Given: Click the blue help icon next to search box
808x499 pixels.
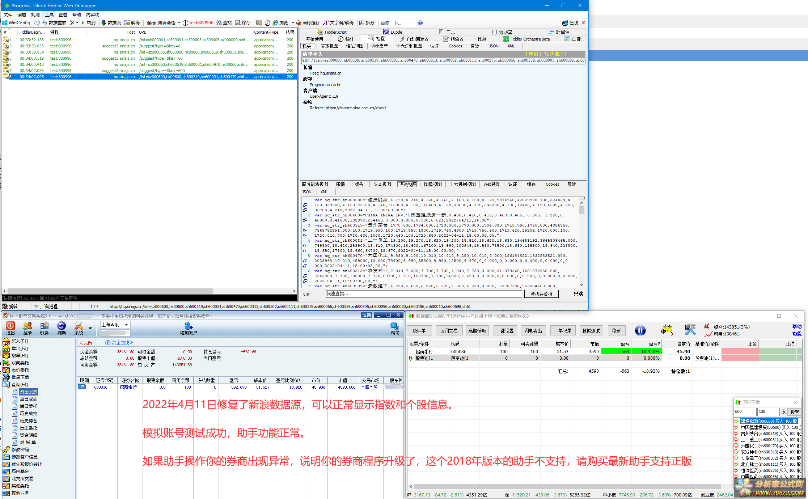Looking at the screenshot, I should point(420,23).
